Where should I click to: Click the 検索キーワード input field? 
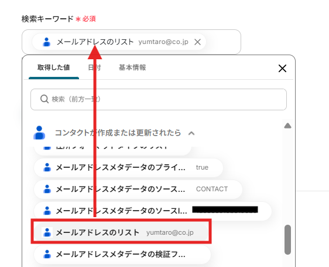pos(131,42)
